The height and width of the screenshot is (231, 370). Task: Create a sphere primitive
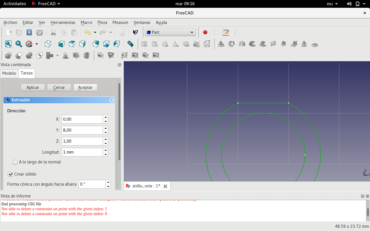[165, 44]
